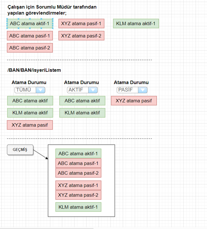Click KLM atama aktif box under AKTİF dropdown
207x229 pixels.
coord(82,113)
